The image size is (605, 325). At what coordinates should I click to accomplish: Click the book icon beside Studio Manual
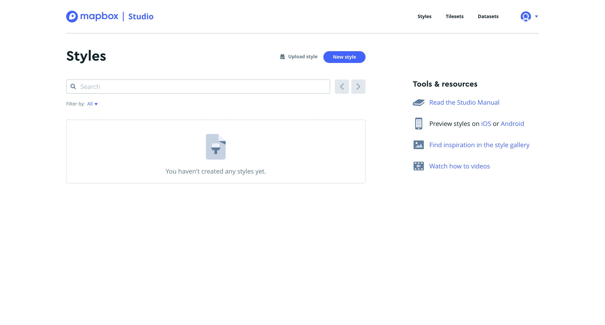(418, 103)
